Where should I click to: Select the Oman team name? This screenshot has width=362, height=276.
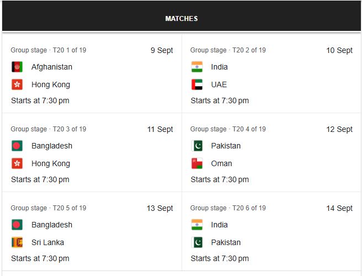point(222,163)
